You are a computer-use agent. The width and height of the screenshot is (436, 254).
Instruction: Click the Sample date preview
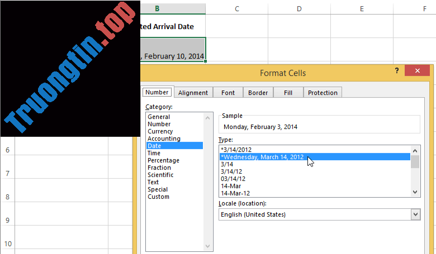click(260, 127)
